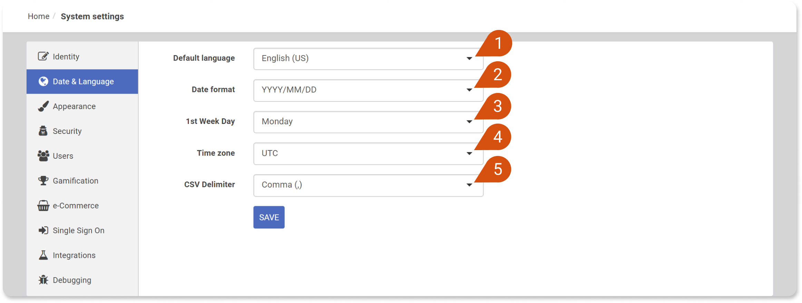Click the Gamification trophy icon
This screenshot has height=303, width=802.
tap(43, 181)
